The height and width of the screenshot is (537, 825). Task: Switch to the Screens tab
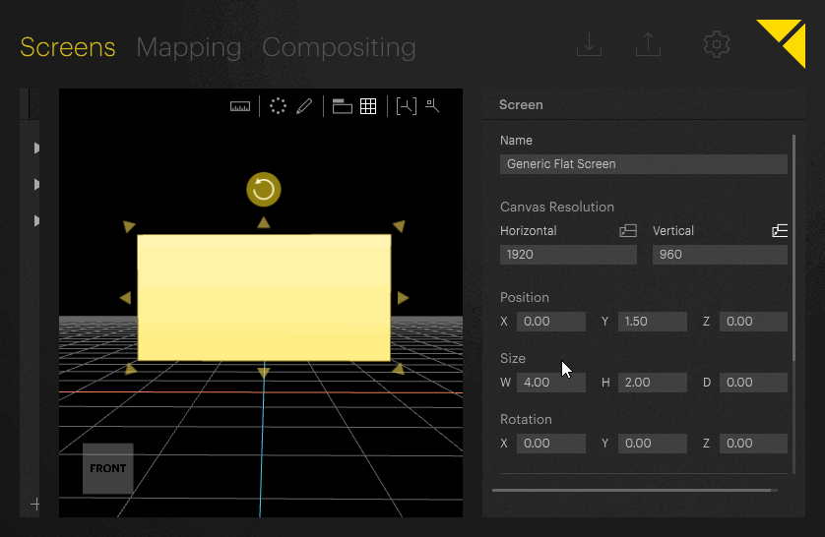(67, 47)
